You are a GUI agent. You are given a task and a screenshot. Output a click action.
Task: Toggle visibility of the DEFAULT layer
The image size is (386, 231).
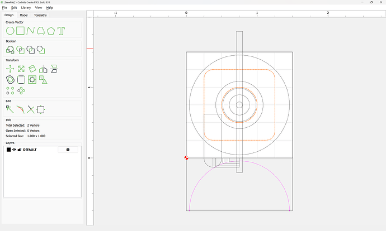14,150
